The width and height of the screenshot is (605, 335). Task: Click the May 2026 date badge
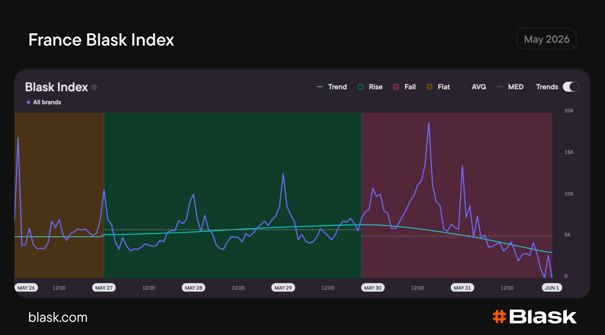(547, 39)
